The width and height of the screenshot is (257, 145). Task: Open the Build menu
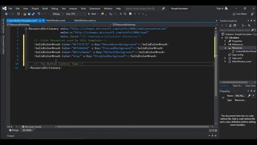click(45, 8)
